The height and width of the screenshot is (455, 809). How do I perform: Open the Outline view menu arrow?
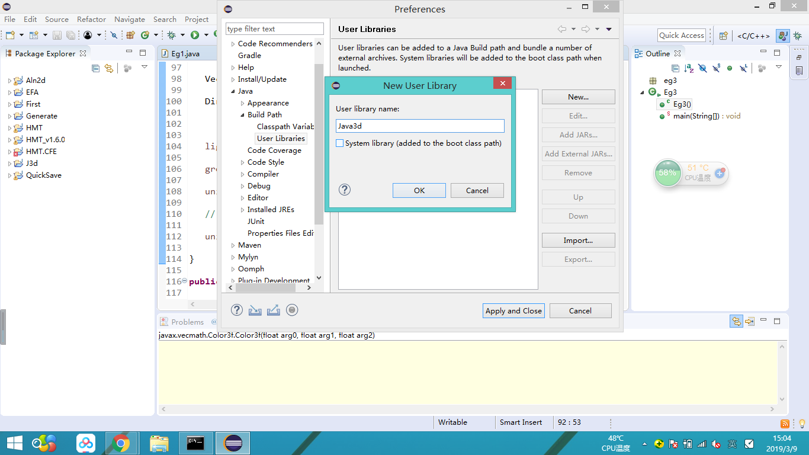tap(778, 68)
